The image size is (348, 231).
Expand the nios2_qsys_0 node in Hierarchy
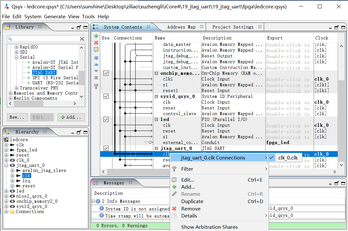coord(6,196)
